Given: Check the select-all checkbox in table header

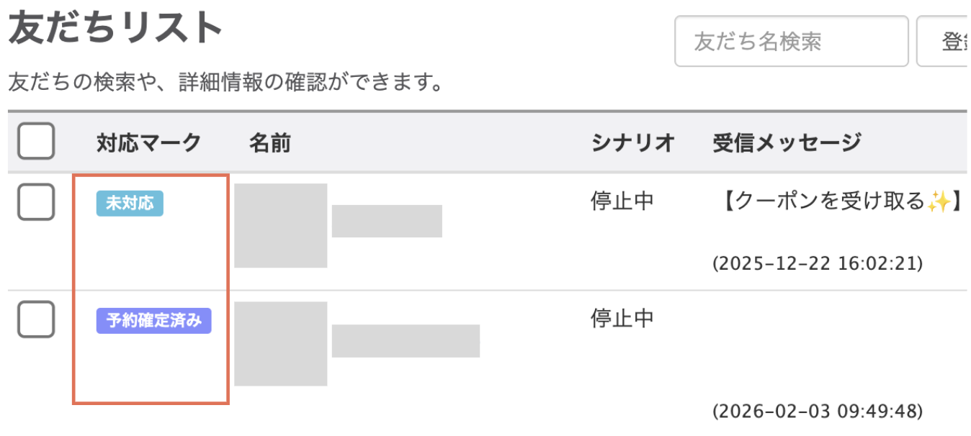Looking at the screenshot, I should coord(36,142).
